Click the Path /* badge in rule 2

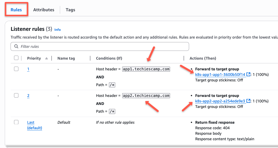[112, 111]
